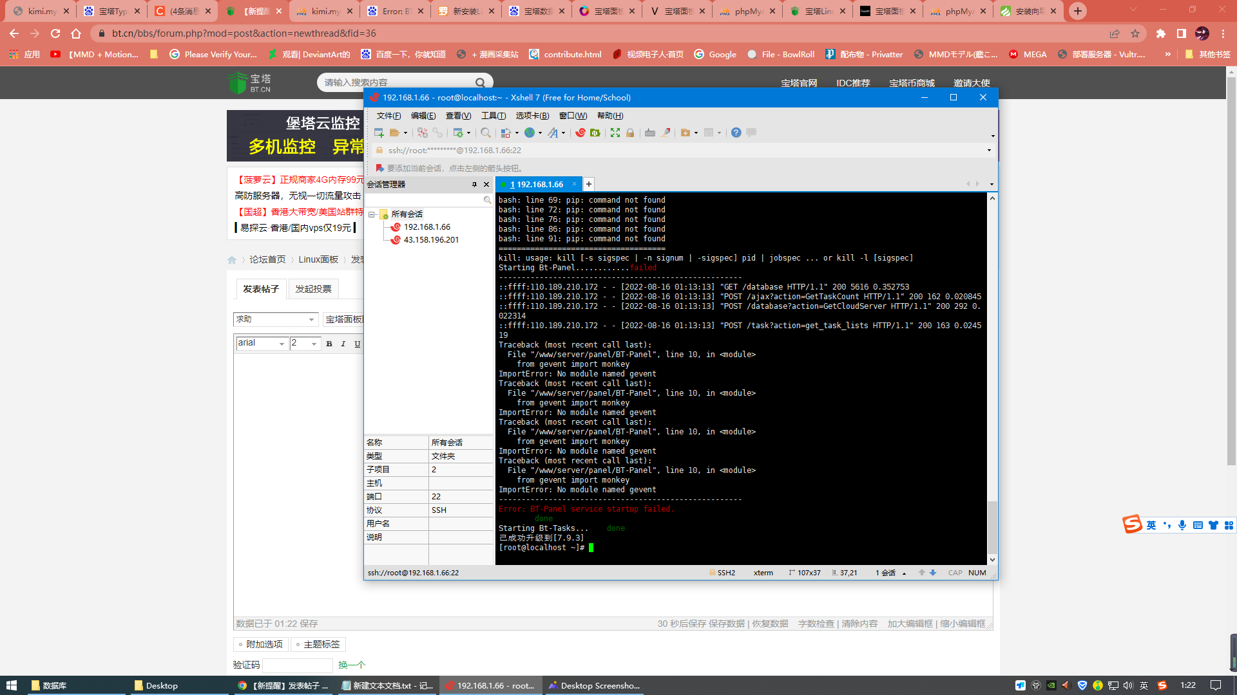Click the new session icon in Xshell toolbar
This screenshot has width=1237, height=695.
coord(379,133)
